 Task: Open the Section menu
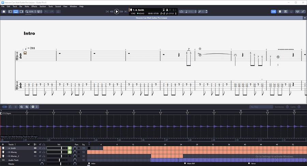43,6
